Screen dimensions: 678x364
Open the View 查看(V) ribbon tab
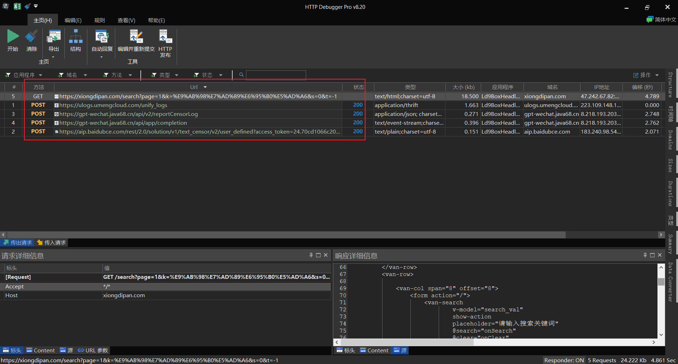(127, 20)
